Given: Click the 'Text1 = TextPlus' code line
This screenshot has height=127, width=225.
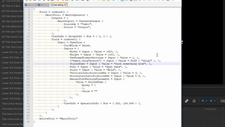Looking at the screenshot, I should pyautogui.click(x=71, y=42).
